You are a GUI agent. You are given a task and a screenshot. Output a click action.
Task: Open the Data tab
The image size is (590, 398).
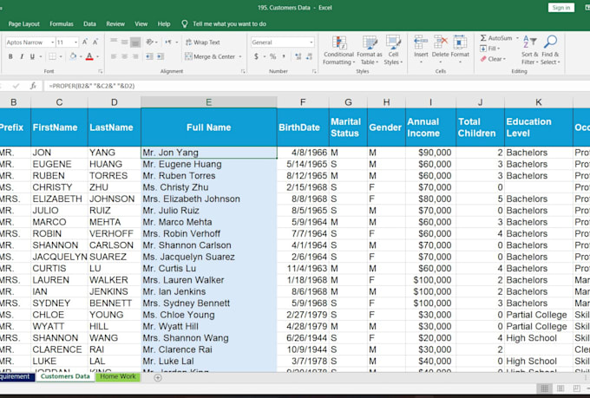pyautogui.click(x=89, y=23)
